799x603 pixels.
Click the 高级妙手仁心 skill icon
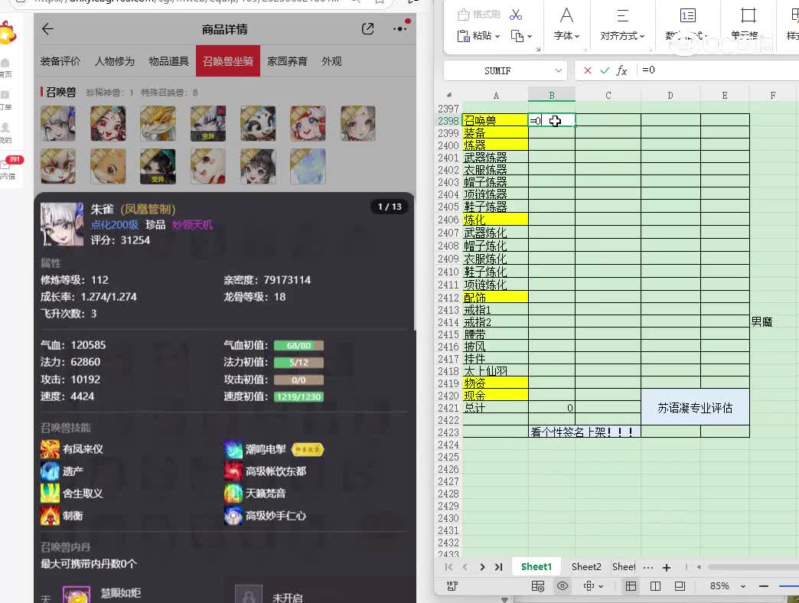click(233, 516)
